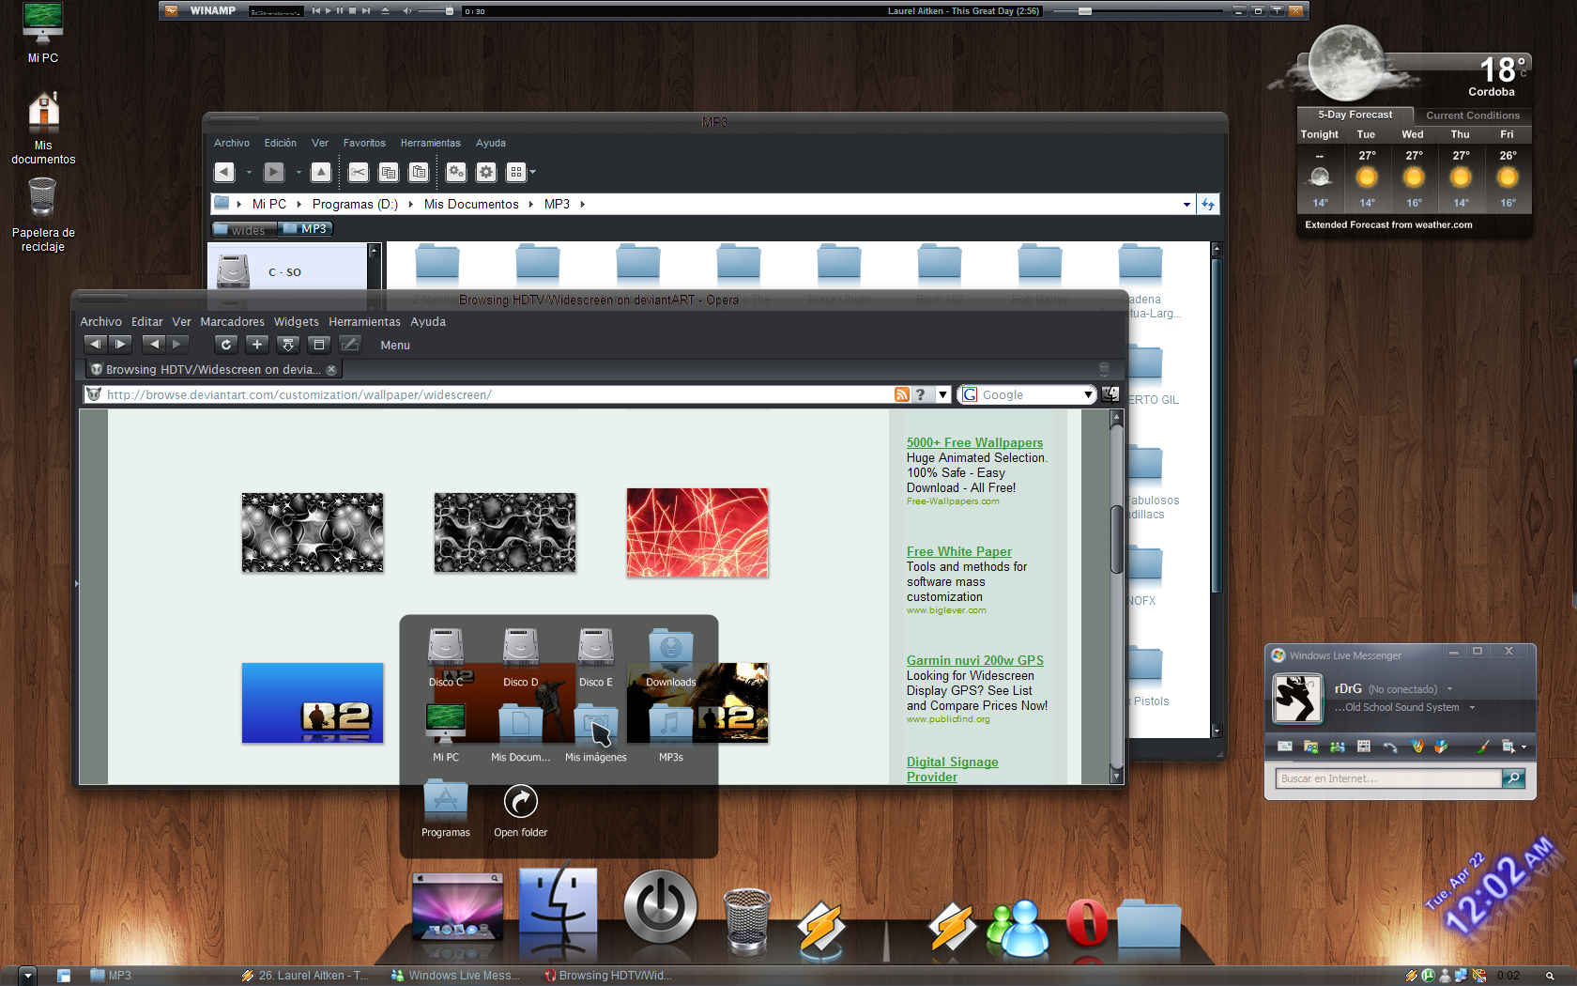Image resolution: width=1577 pixels, height=986 pixels.
Task: Click the Paste clipboard icon
Action: tap(419, 172)
